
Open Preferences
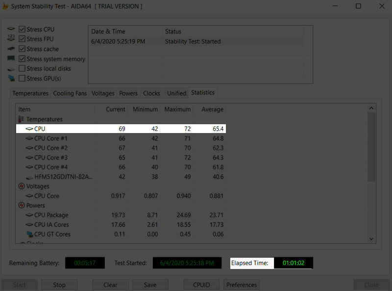[x=242, y=285]
